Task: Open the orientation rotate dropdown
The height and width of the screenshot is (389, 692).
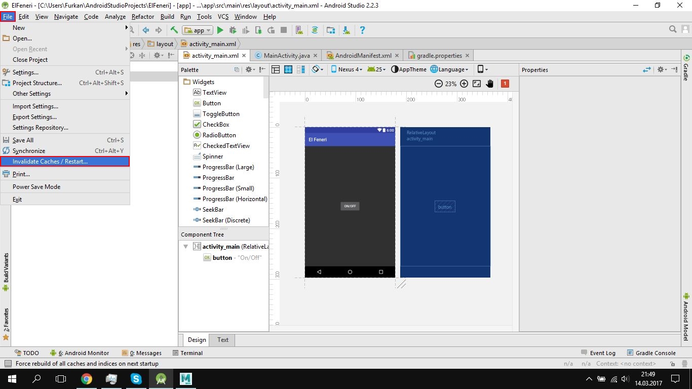Action: [318, 69]
